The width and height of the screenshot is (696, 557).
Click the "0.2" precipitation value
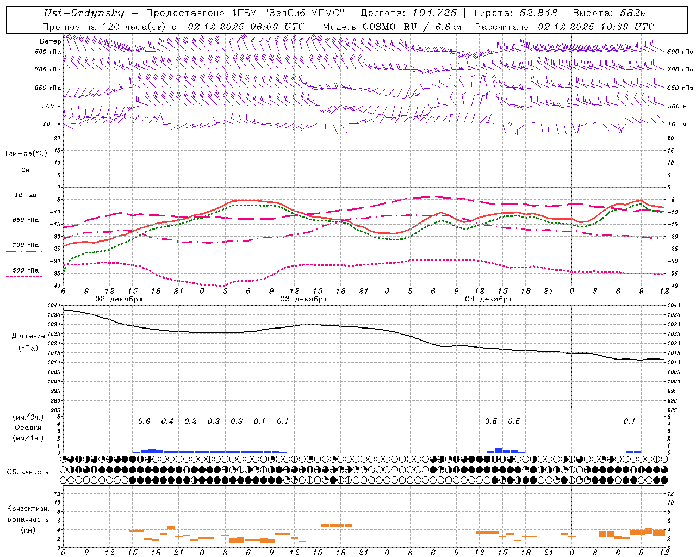(x=190, y=422)
